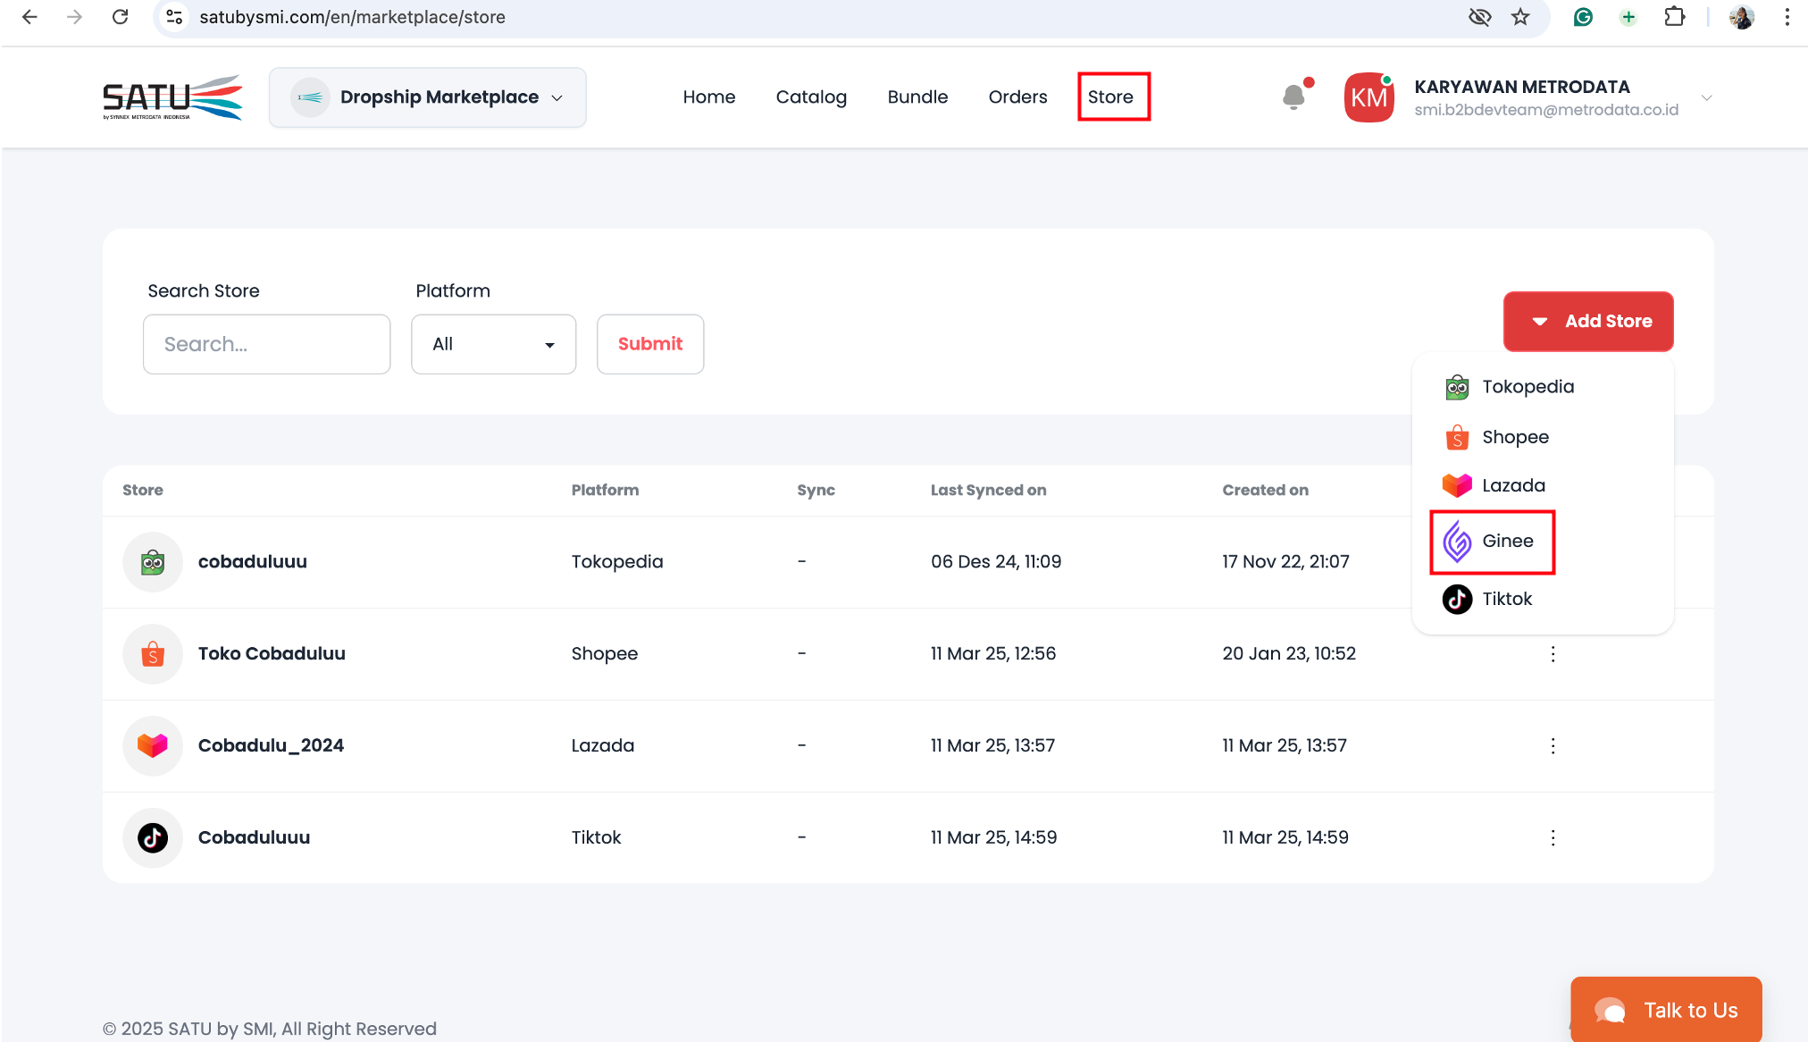Click the SATU logo
The width and height of the screenshot is (1808, 1042).
point(172,97)
